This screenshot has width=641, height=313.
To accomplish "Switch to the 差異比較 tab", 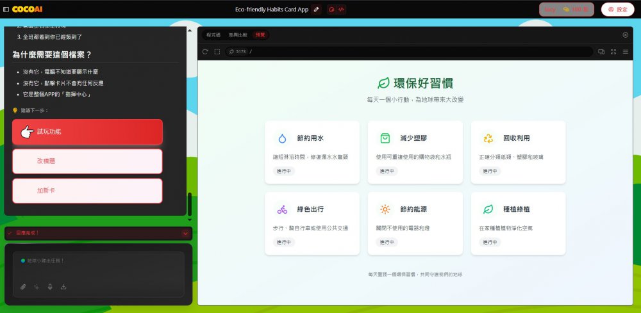I will point(237,35).
